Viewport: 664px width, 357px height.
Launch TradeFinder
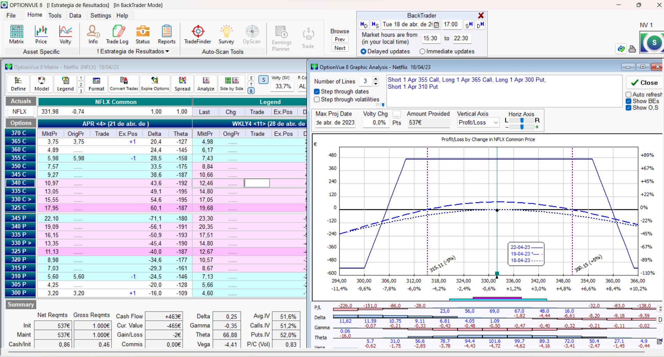point(198,35)
